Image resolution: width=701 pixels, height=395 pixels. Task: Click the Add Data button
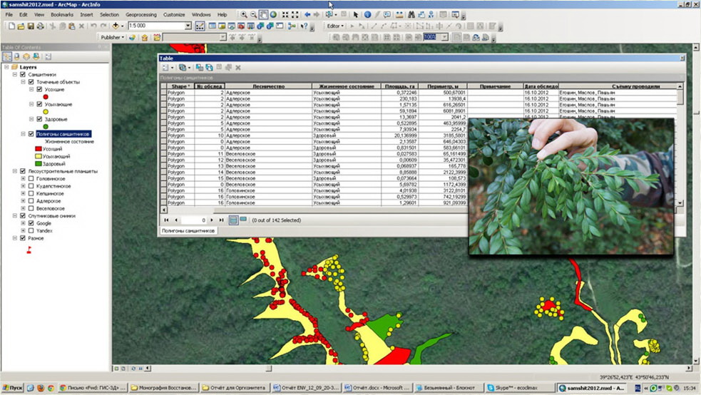pyautogui.click(x=116, y=26)
